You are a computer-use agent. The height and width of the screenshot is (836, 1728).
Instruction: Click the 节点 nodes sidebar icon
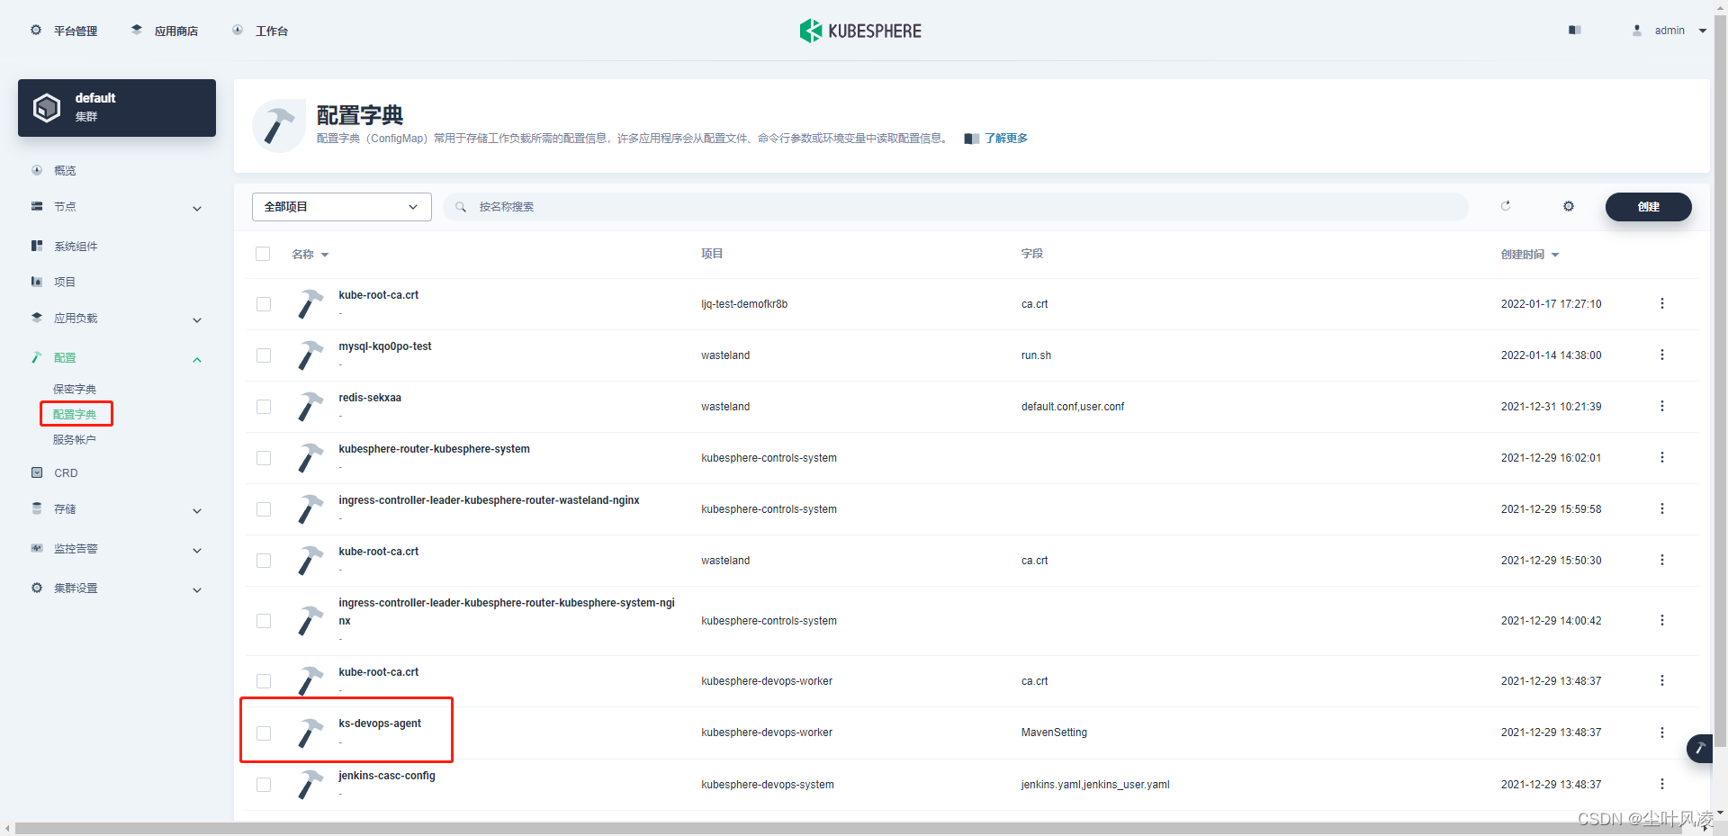(37, 206)
